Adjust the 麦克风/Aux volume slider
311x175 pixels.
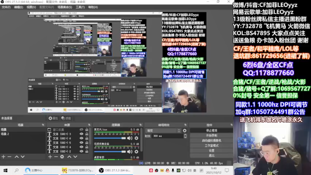(110, 138)
